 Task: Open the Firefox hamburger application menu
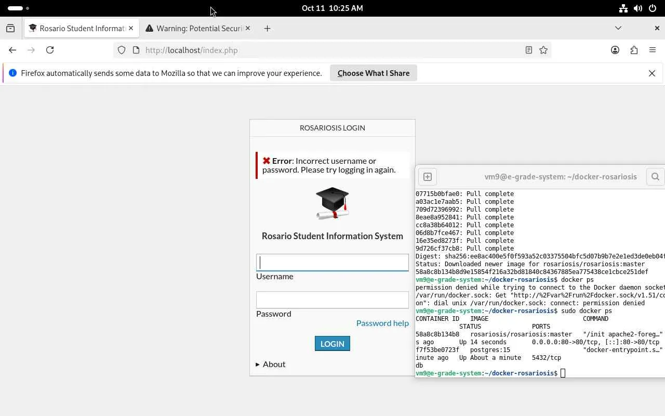(x=653, y=50)
